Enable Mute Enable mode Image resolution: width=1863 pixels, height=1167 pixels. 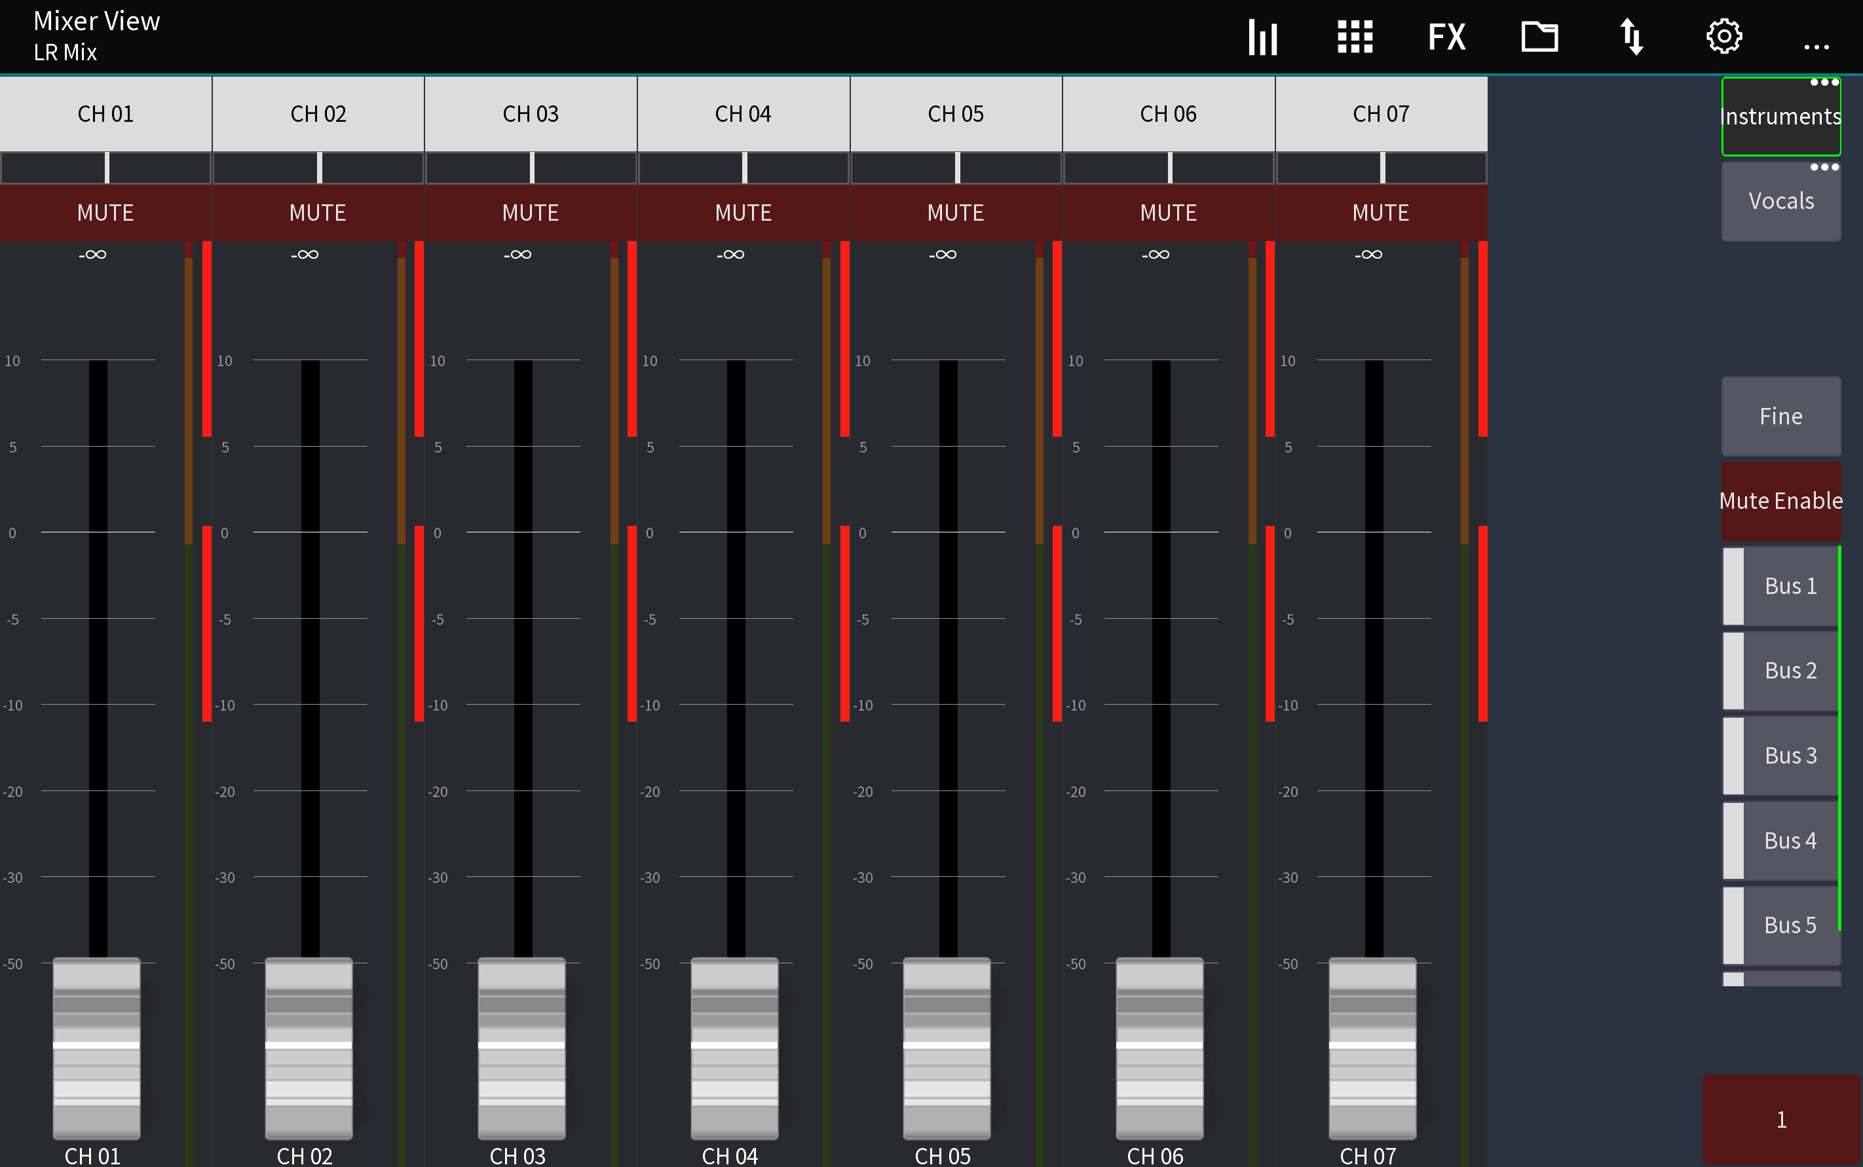pos(1780,500)
